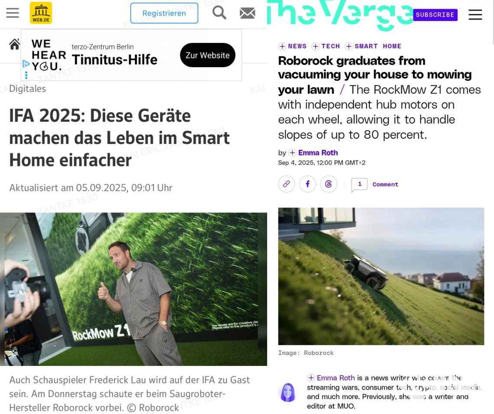The image size is (494, 414).
Task: Click the WEB.DE logo
Action: coord(41,13)
